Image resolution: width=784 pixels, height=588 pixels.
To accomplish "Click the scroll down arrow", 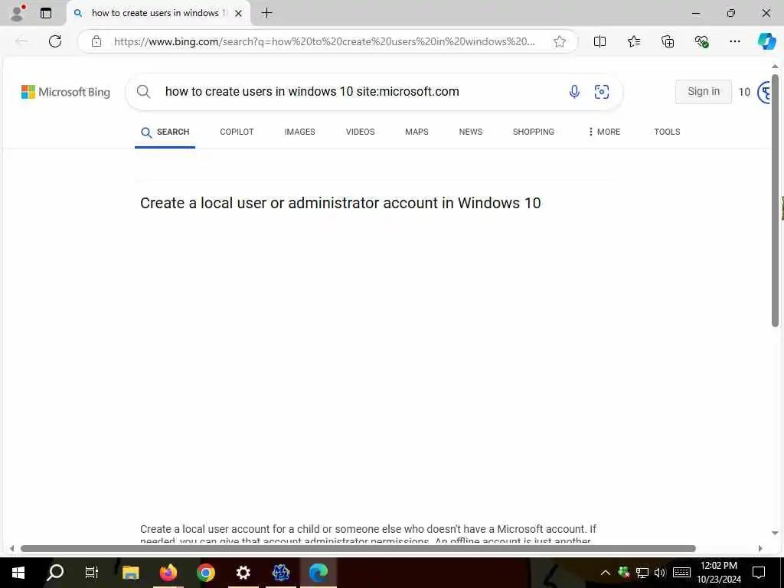I will 775,533.
